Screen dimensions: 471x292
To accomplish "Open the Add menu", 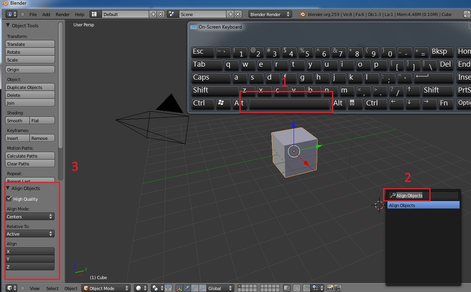I will (x=46, y=14).
